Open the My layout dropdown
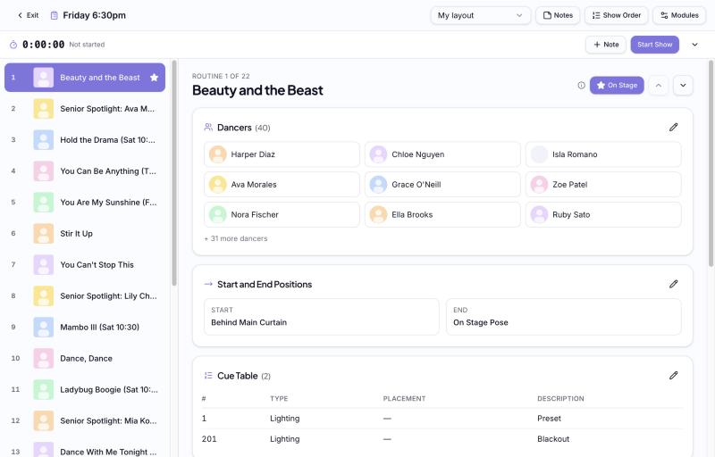Viewport: 715px width, 457px height. point(480,15)
